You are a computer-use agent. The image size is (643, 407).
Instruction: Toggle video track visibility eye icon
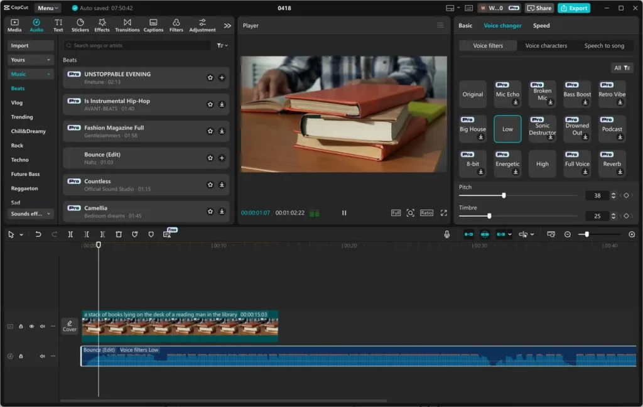(x=31, y=326)
